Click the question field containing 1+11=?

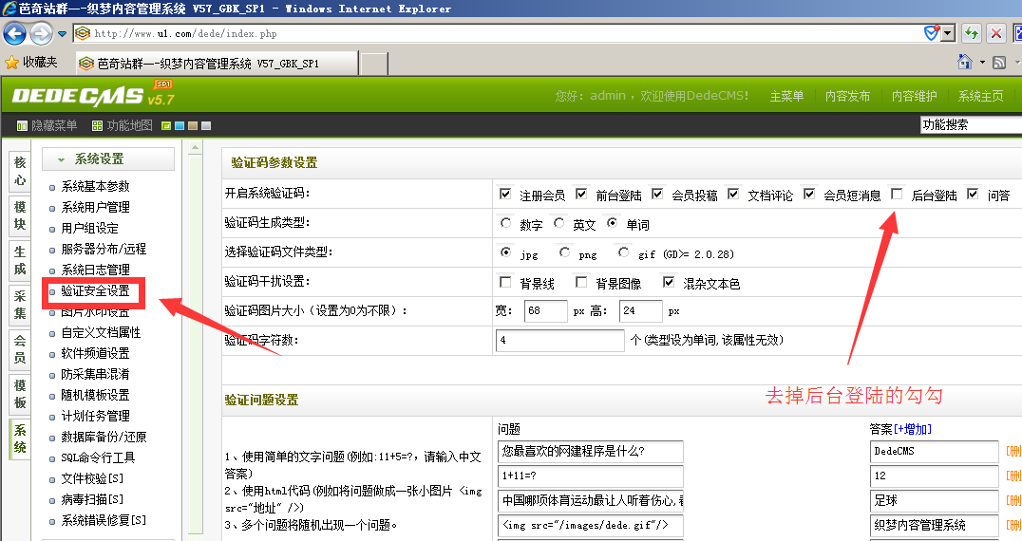(x=591, y=476)
